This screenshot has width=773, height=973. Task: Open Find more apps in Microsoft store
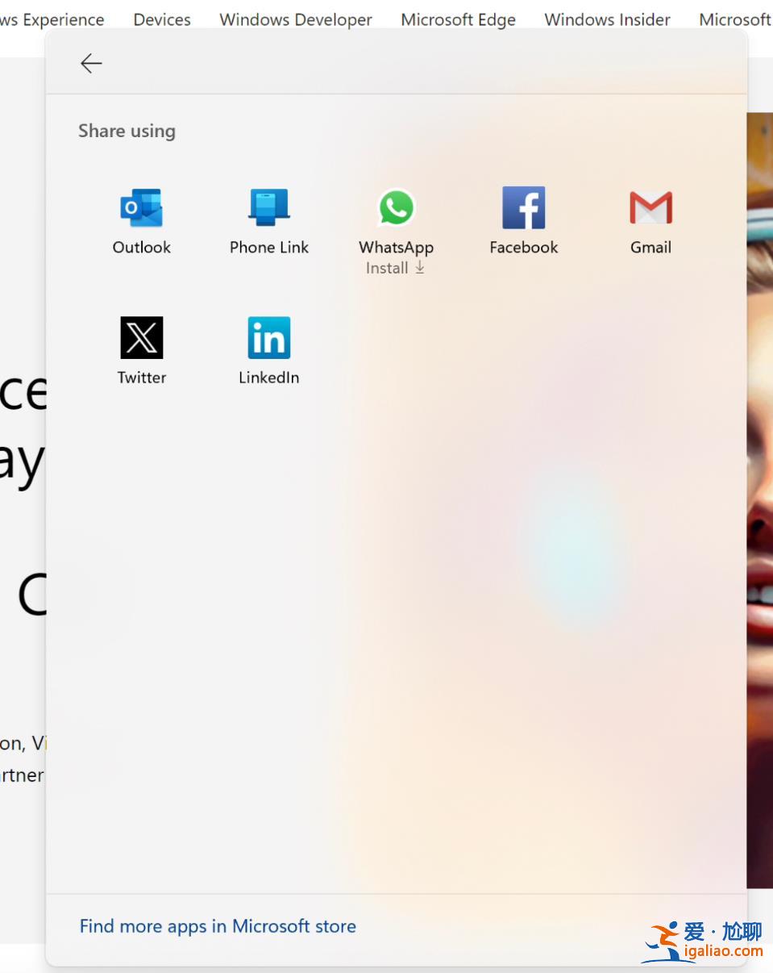click(218, 926)
